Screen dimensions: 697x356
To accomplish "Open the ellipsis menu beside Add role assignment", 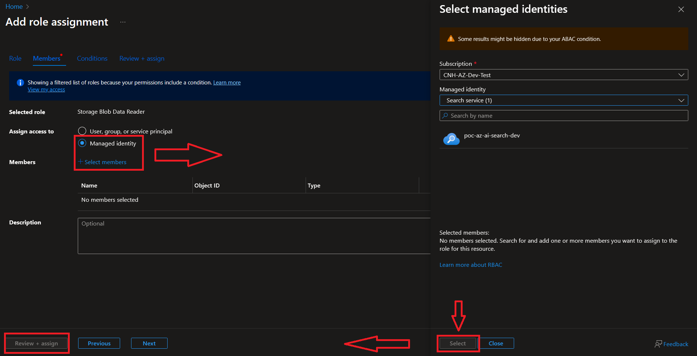I will pyautogui.click(x=123, y=22).
